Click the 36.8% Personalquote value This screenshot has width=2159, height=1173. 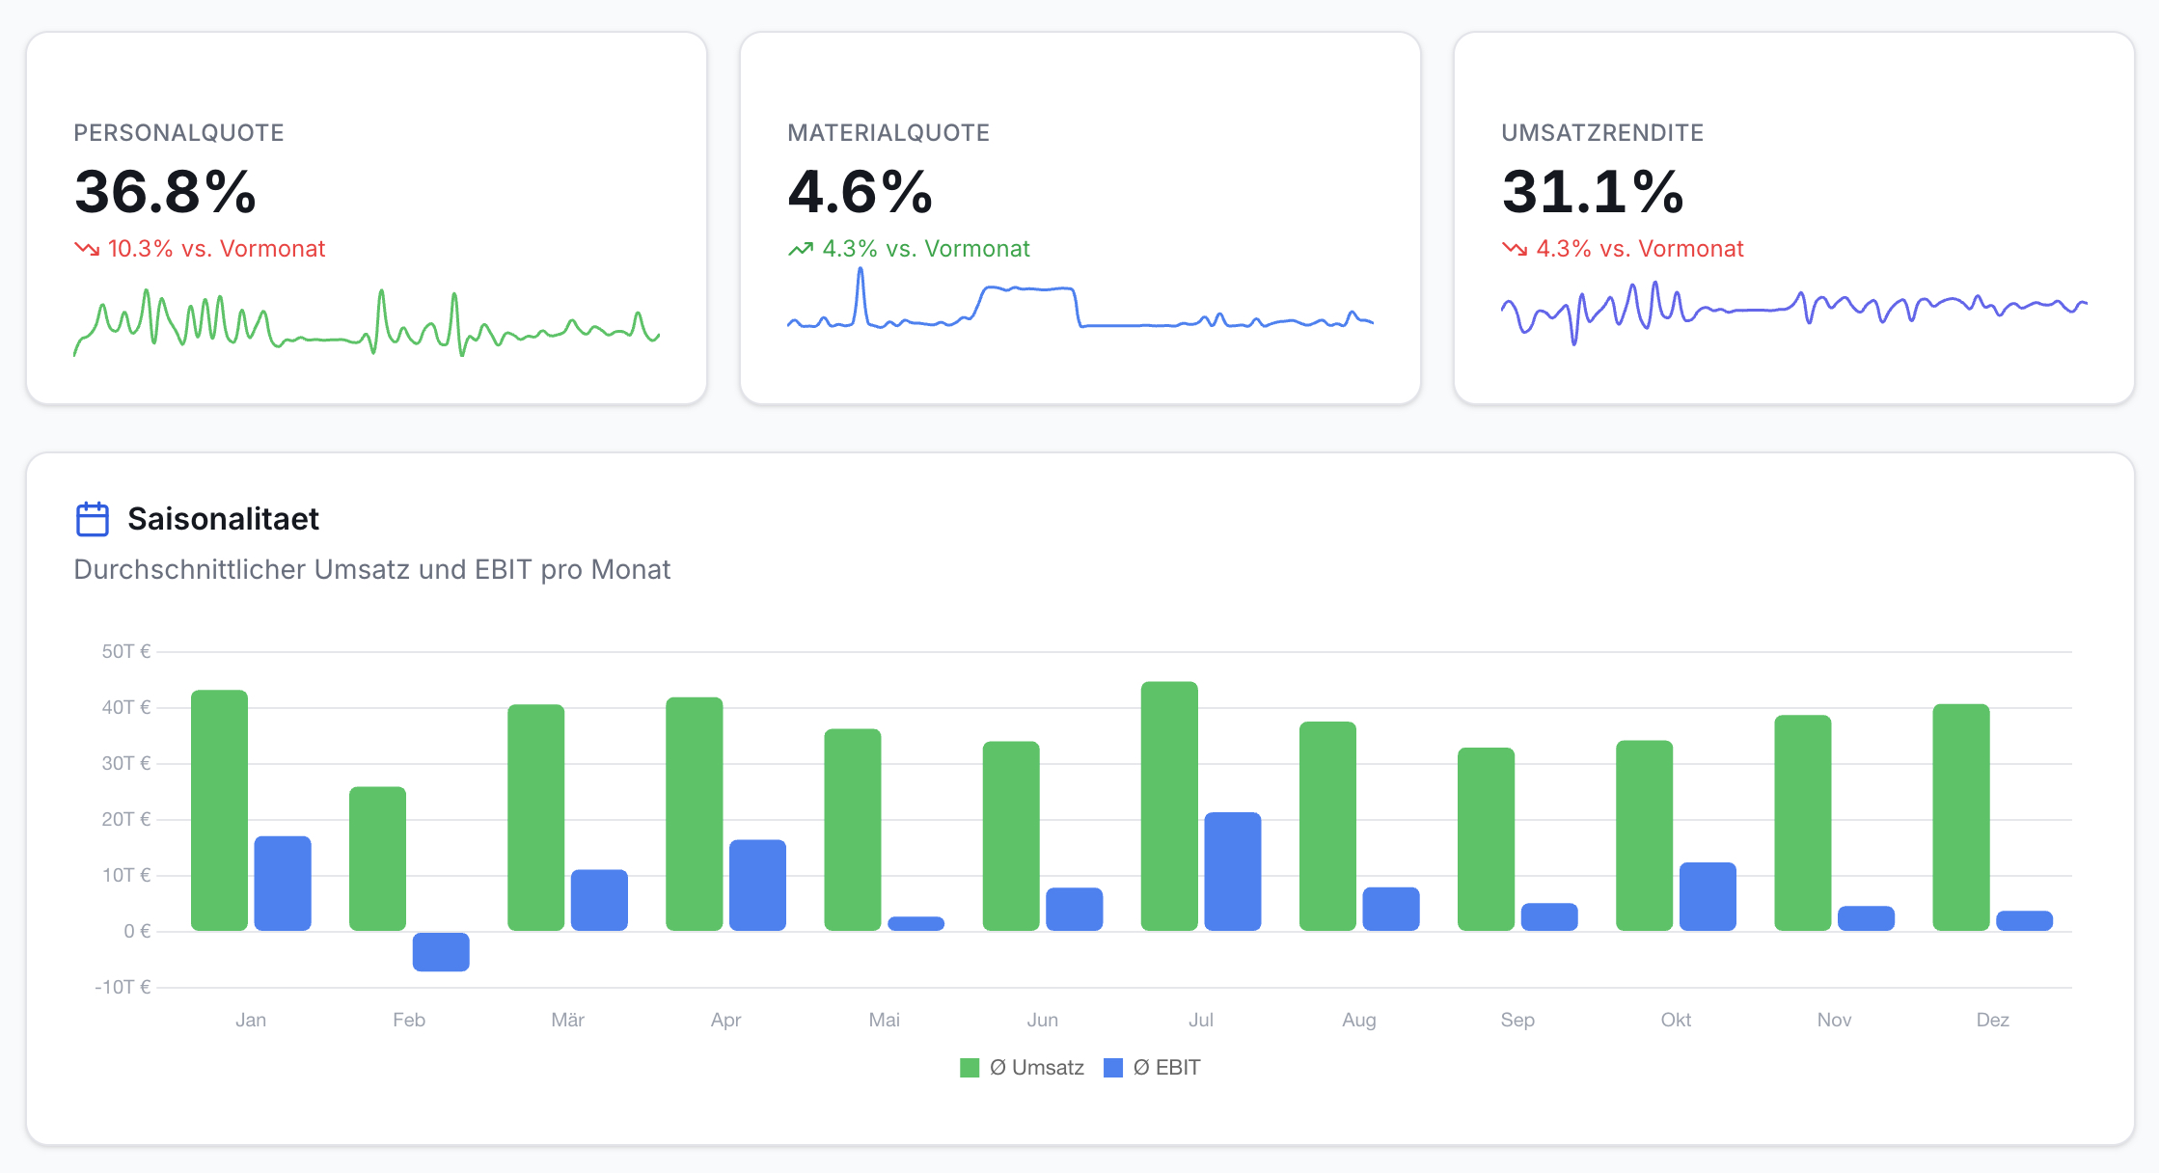click(x=166, y=191)
